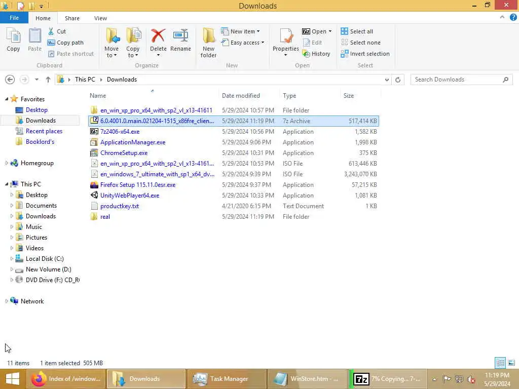The image size is (519, 389).
Task: Click the Refresh button beside the address bar
Action: [398, 80]
